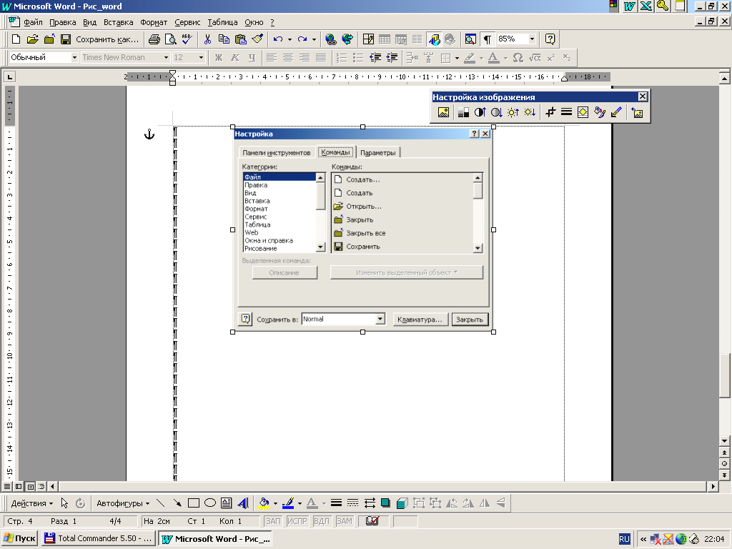Toggle nonprinting paragraph marks
The image size is (732, 549).
tap(487, 39)
